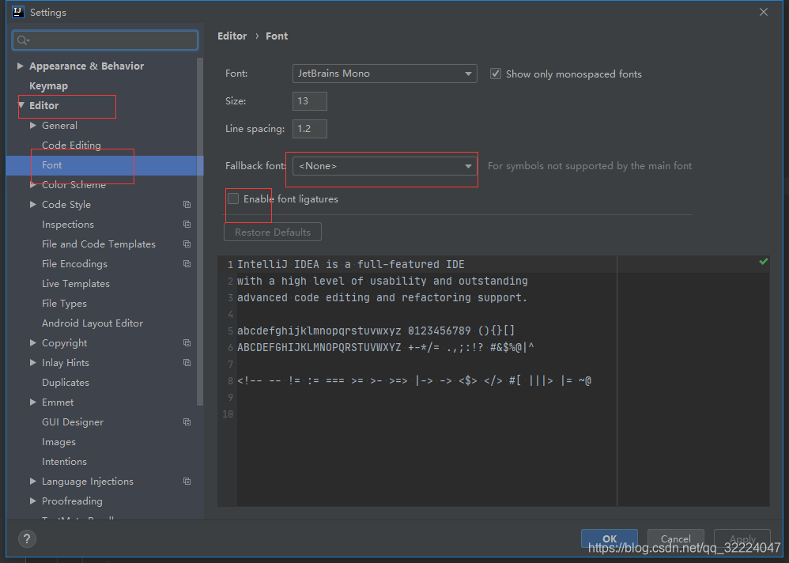The width and height of the screenshot is (789, 563).
Task: Expand the Inlay Hints node
Action: (x=32, y=362)
